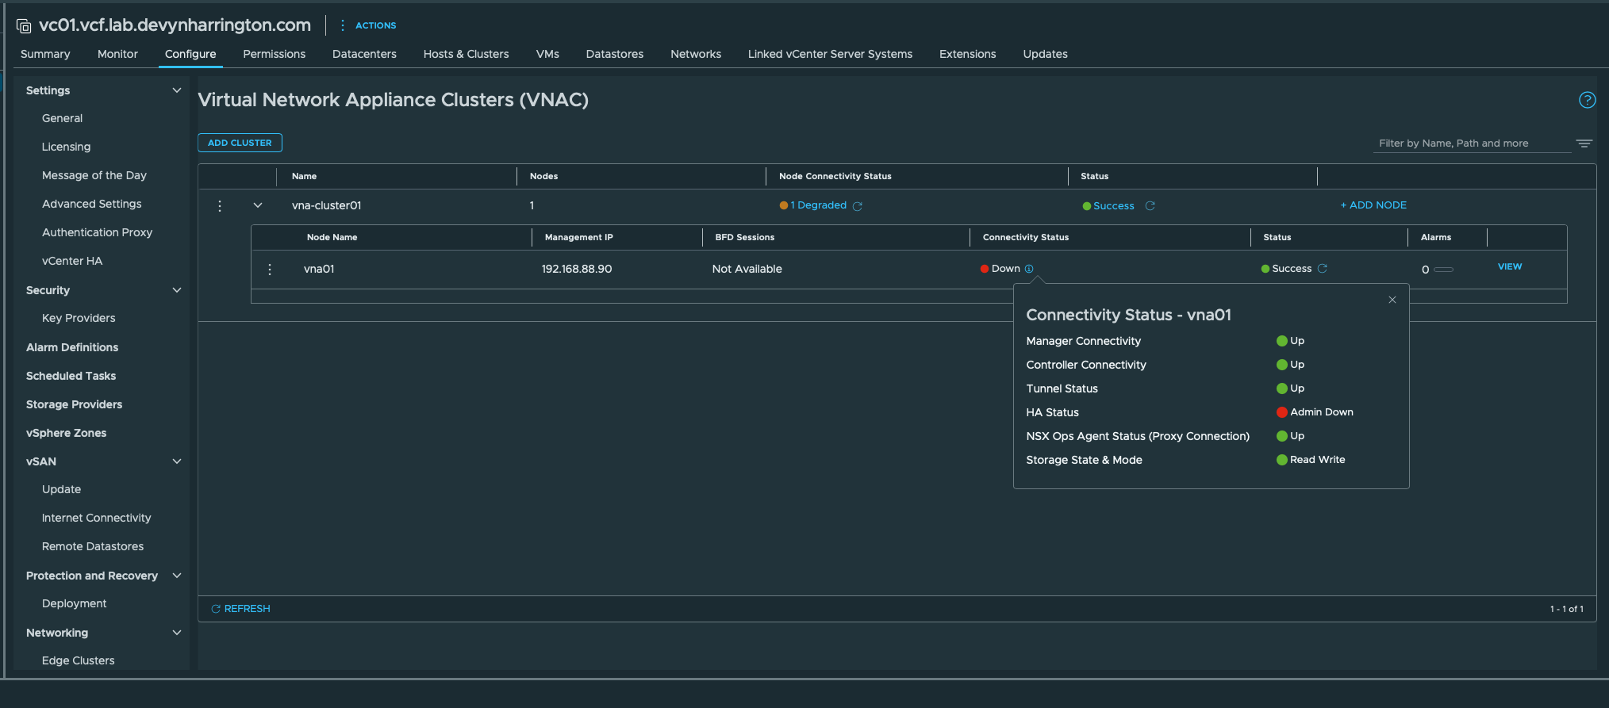Image resolution: width=1609 pixels, height=708 pixels.
Task: Open the help question mark icon
Action: [x=1587, y=100]
